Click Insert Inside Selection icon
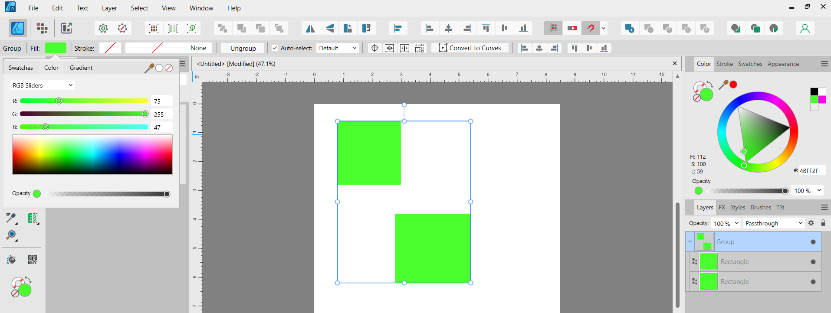The width and height of the screenshot is (831, 313). (x=773, y=28)
